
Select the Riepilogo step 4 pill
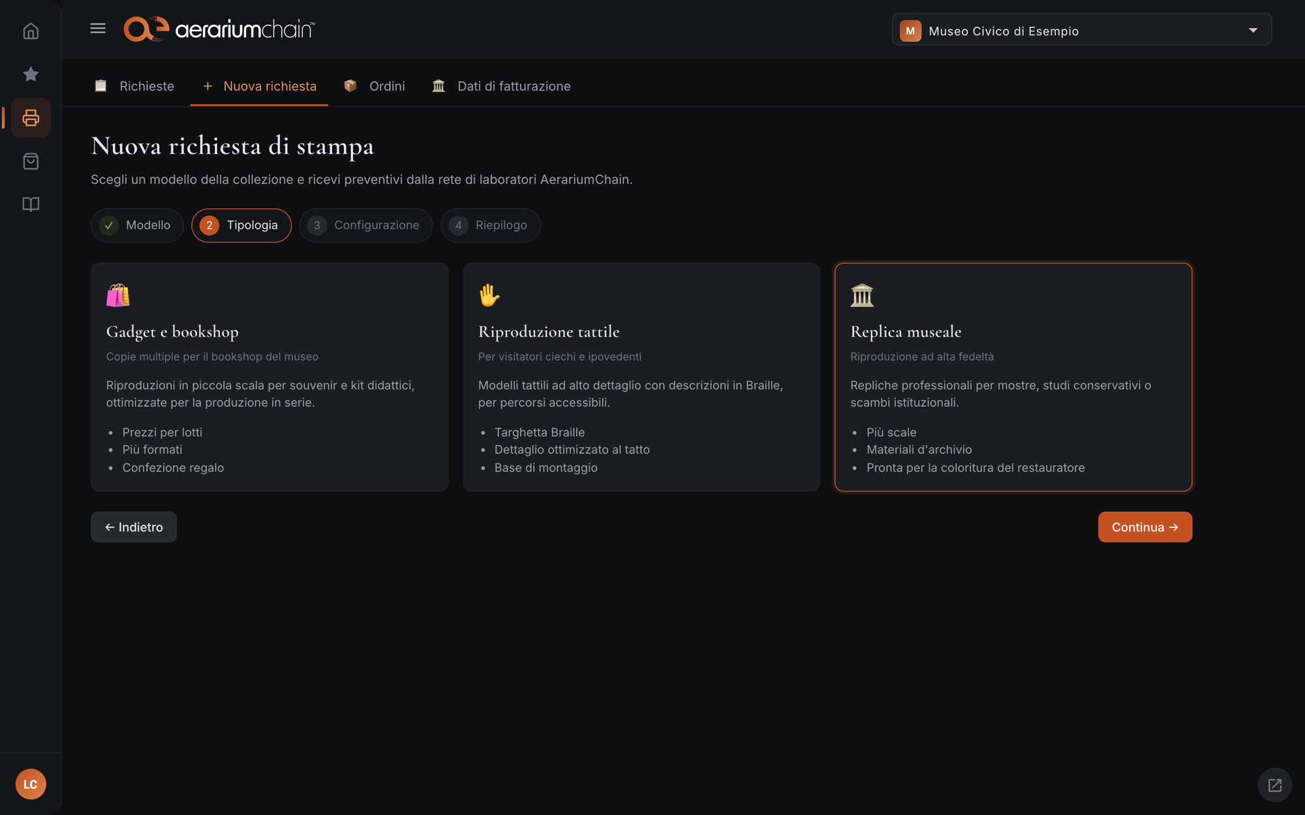(x=491, y=226)
